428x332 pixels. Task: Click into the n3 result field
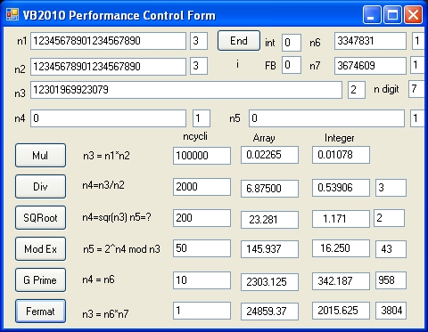coord(186,90)
